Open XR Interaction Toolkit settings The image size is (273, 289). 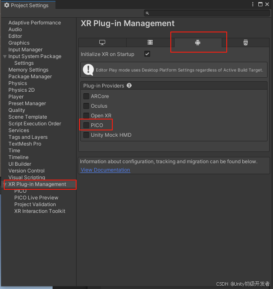tap(40, 211)
